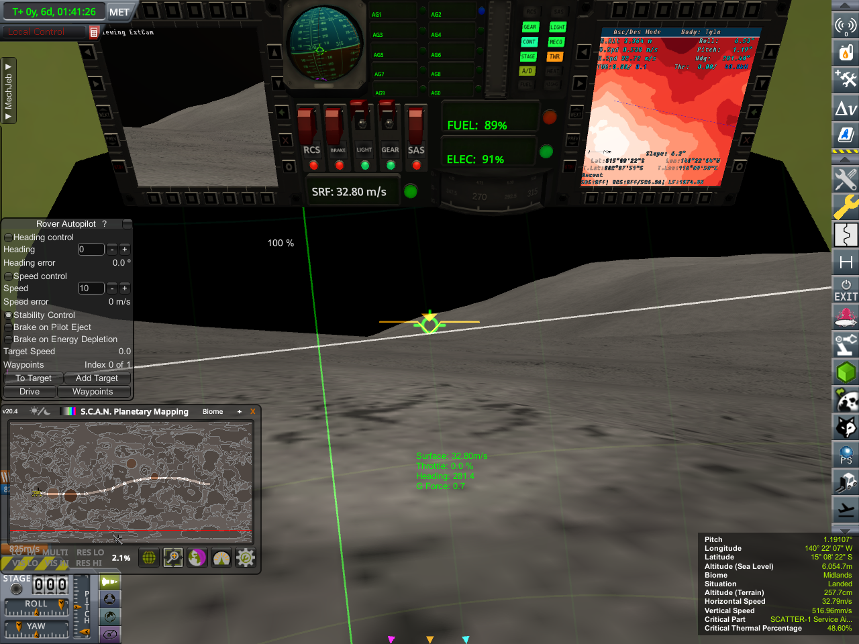
Task: Toggle SCANsat day/night sun-moon icon
Action: [x=40, y=411]
